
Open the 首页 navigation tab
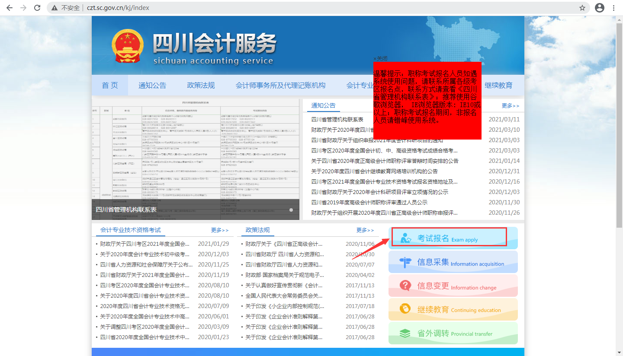pos(110,85)
